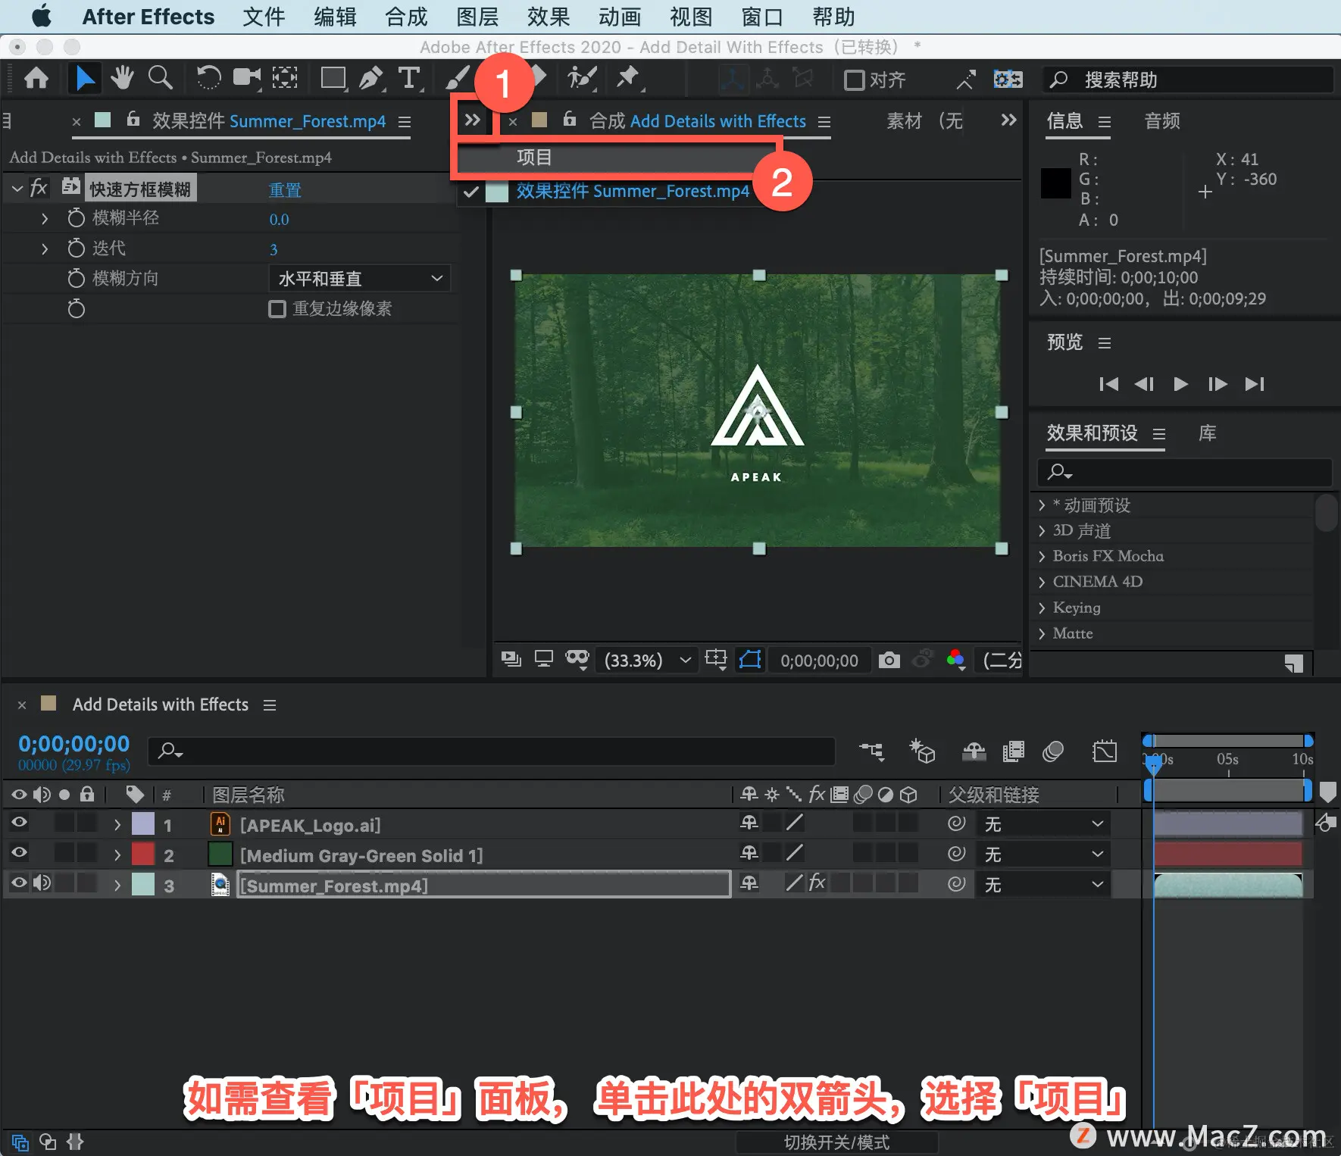Toggle the shy layers icon in timeline

[974, 751]
